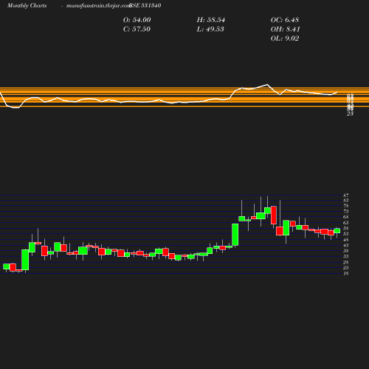Select the rightmost green candlestick
The width and height of the screenshot is (369, 369).
tap(337, 230)
